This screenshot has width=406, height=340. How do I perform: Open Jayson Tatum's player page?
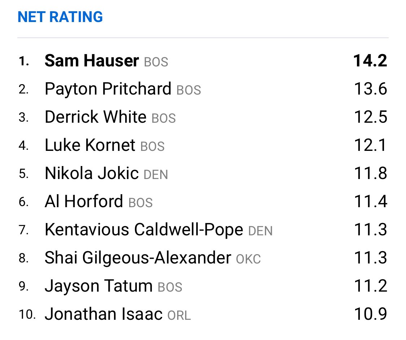(x=99, y=286)
